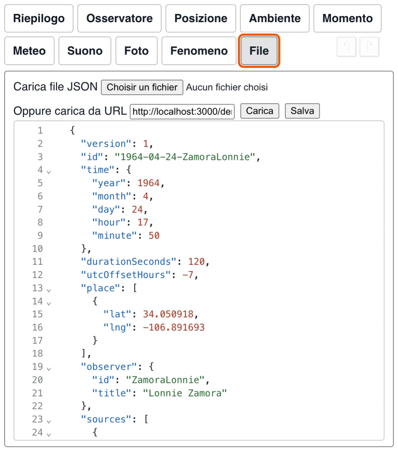
Task: Click the "version" key in the editor
Action: (x=106, y=144)
